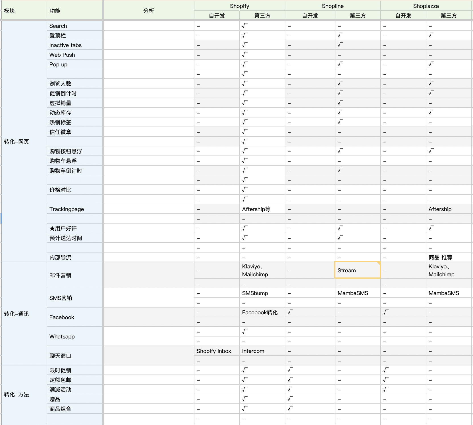
Task: Select the 功能 header cell
Action: point(74,11)
